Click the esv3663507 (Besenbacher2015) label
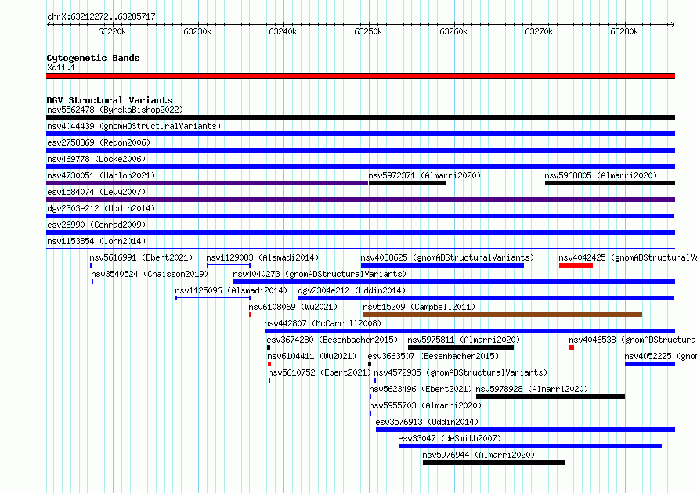 pos(433,356)
